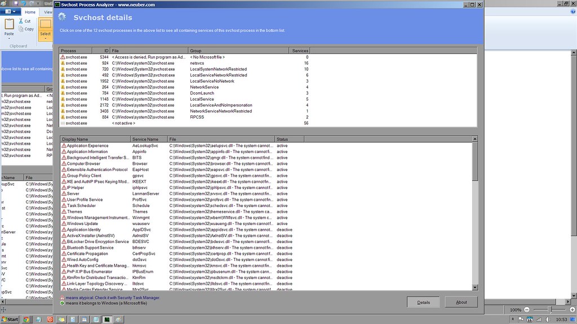Click the red power icon on taskbar
577x324 pixels.
click(x=50, y=319)
